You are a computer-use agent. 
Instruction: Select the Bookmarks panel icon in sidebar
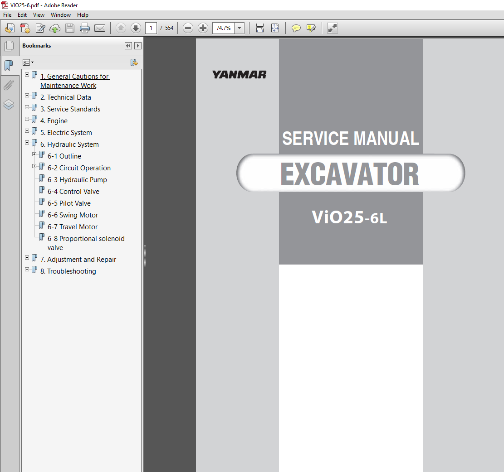tap(9, 66)
